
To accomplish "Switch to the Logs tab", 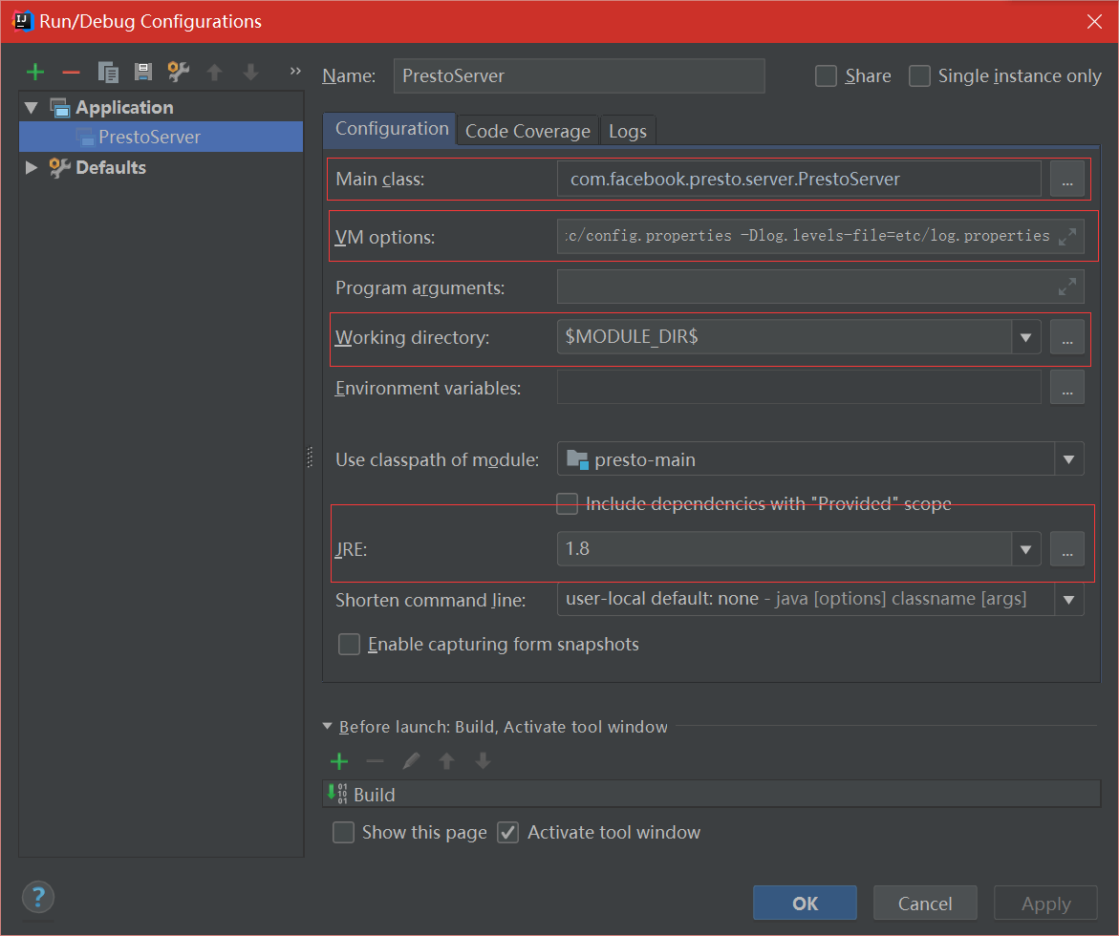I will (627, 131).
